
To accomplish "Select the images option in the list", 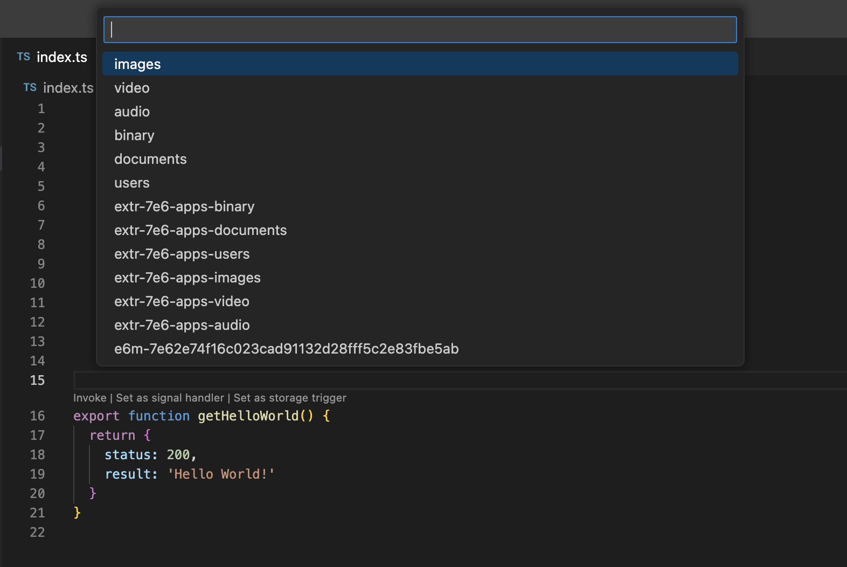I will (137, 64).
